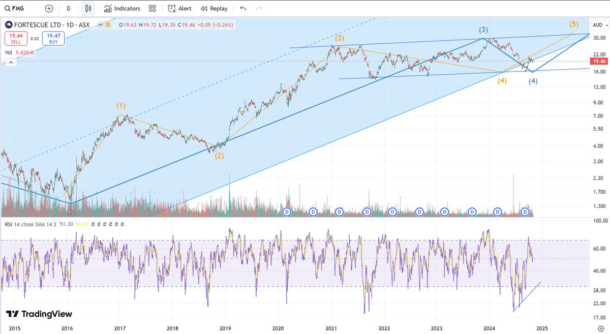This screenshot has width=610, height=334.
Task: Open the candlestick chart style menu
Action: [x=88, y=8]
